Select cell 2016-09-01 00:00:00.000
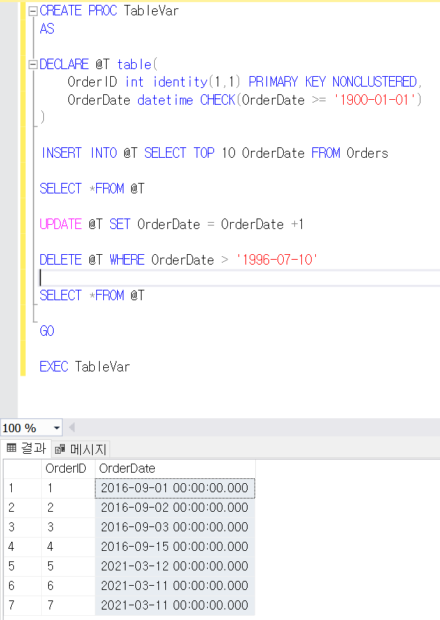The height and width of the screenshot is (620, 440). [x=175, y=488]
